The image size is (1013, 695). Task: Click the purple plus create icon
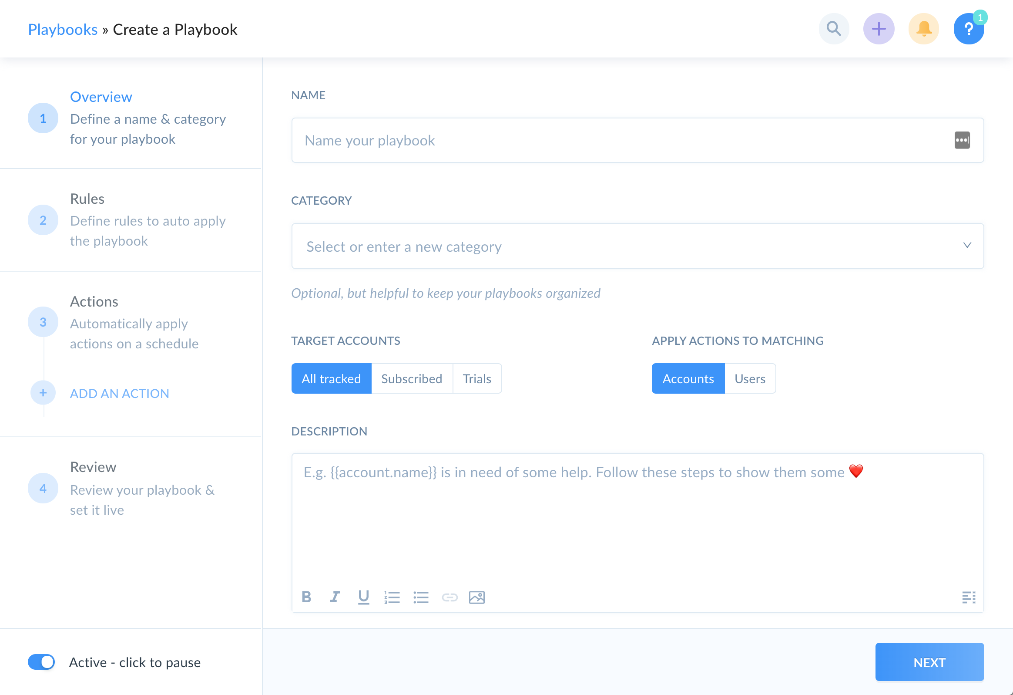pyautogui.click(x=878, y=29)
